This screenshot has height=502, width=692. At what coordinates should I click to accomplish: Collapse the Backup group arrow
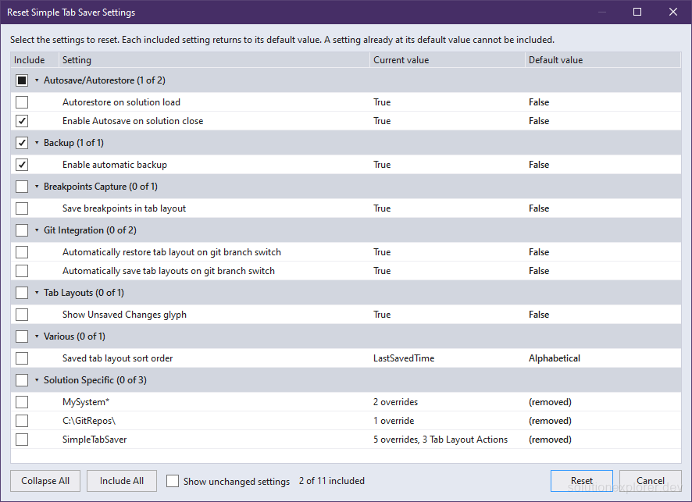37,143
